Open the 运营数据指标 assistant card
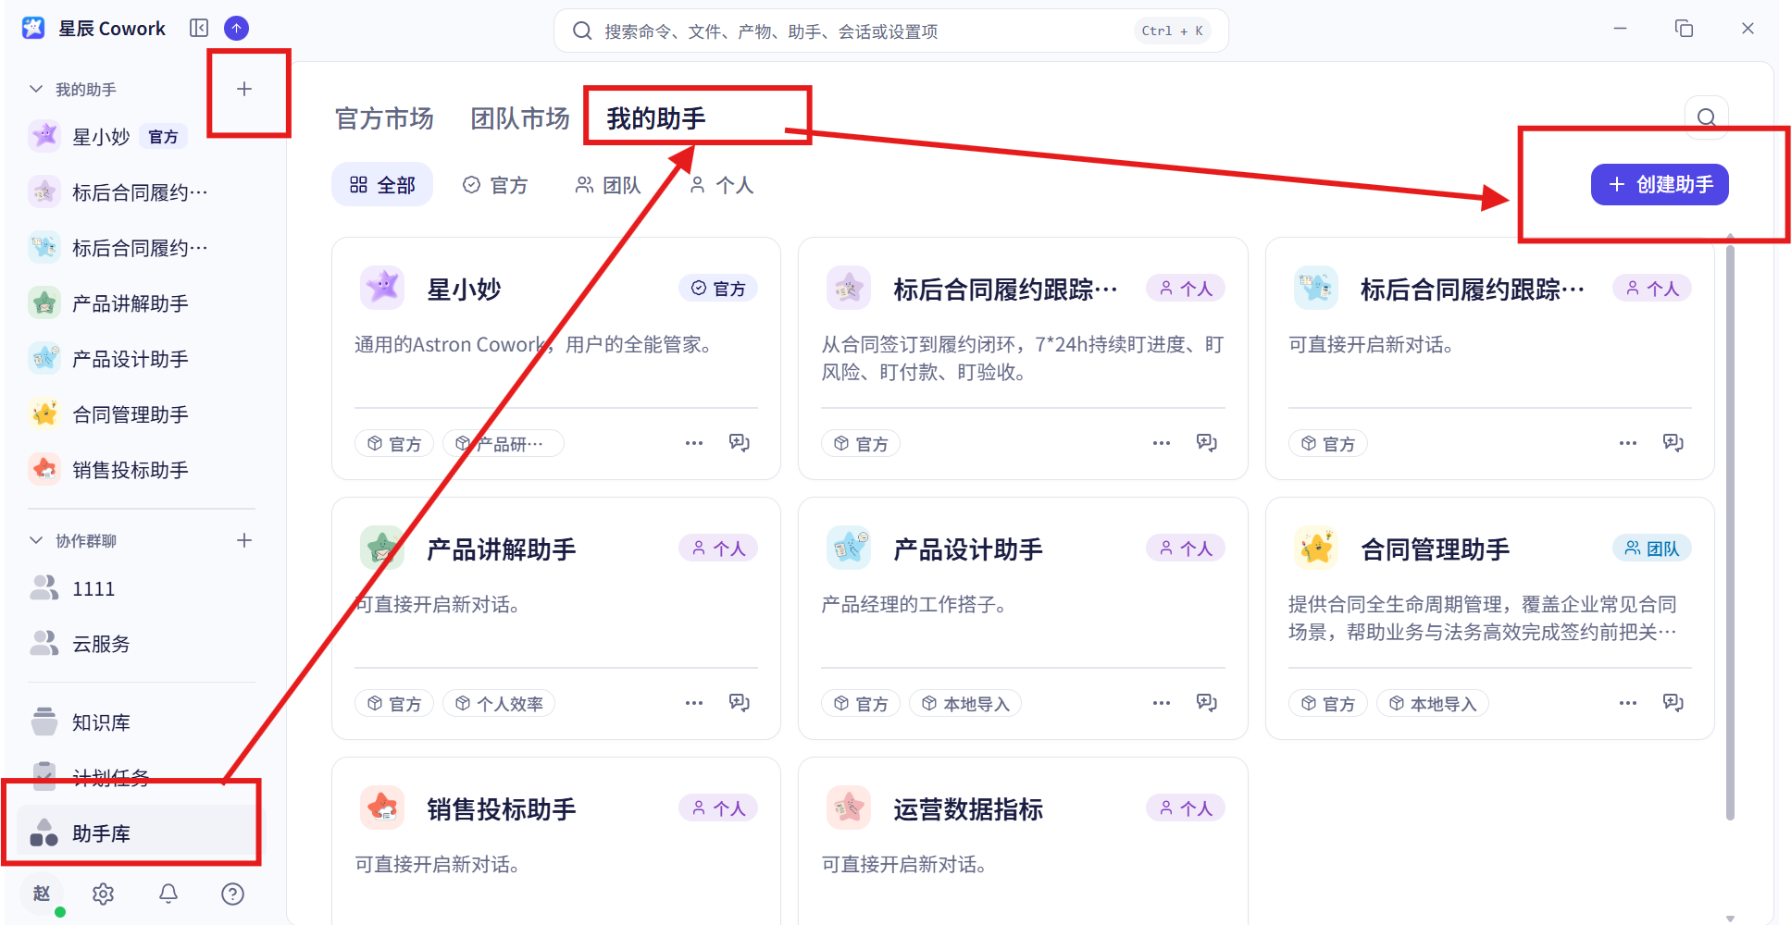This screenshot has height=925, width=1791. point(1023,840)
